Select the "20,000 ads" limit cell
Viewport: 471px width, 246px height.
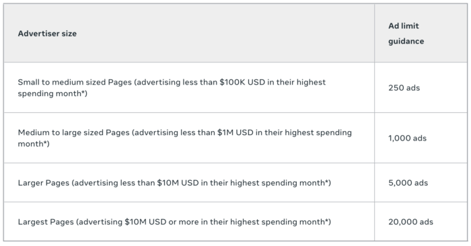point(410,222)
